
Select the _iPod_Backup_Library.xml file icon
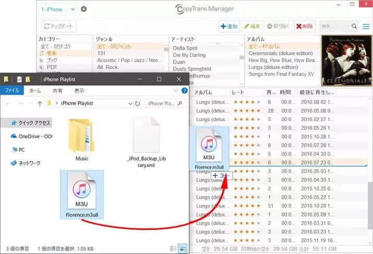pyautogui.click(x=146, y=135)
